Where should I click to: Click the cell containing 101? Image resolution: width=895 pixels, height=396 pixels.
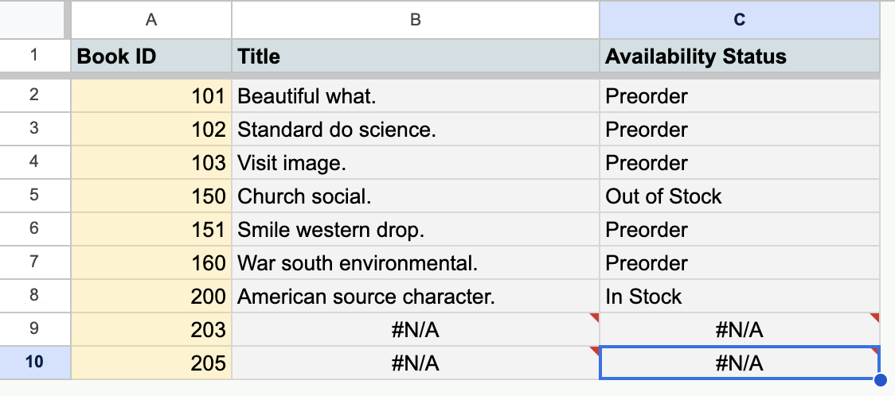pyautogui.click(x=151, y=96)
